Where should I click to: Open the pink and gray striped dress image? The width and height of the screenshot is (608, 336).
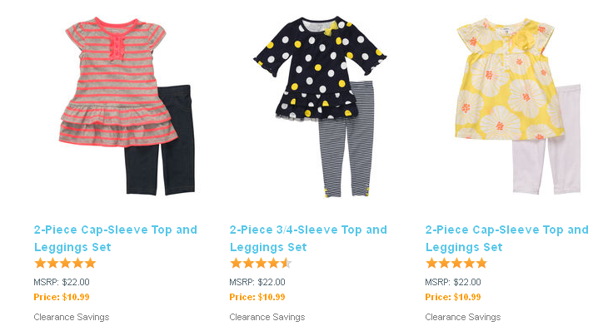(118, 82)
